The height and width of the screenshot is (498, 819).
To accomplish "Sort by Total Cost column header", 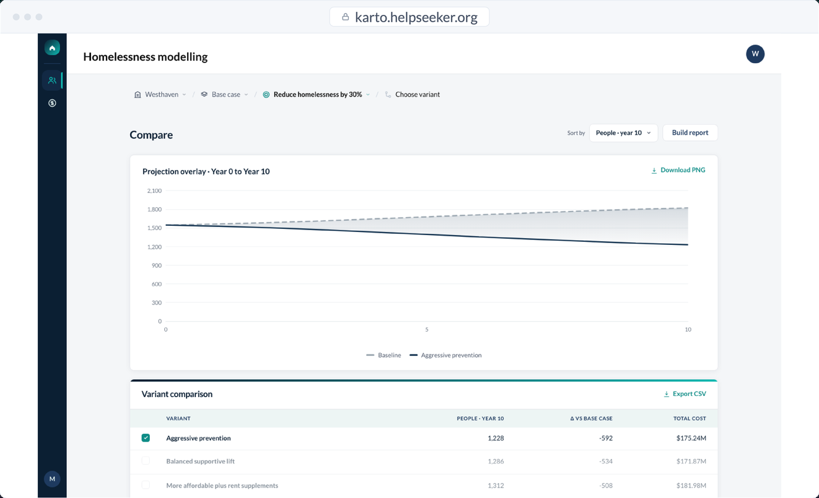I will [690, 418].
